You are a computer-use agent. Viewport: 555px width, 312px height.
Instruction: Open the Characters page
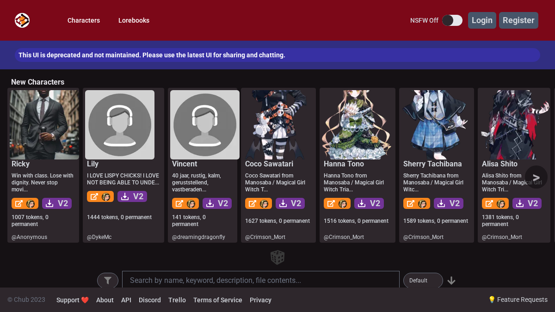click(x=84, y=20)
